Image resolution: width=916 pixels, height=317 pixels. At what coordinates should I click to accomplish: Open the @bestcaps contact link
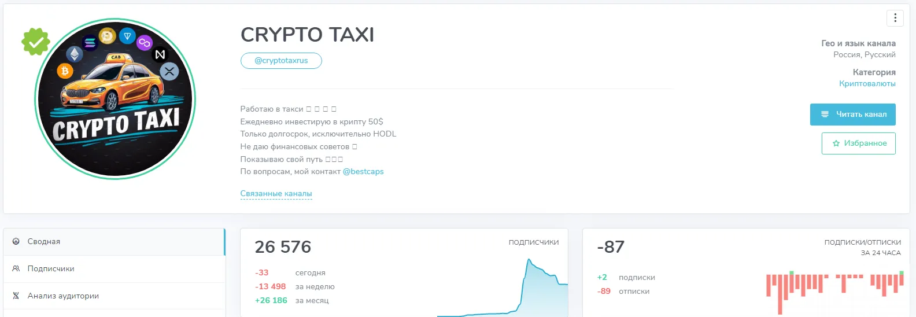[363, 172]
